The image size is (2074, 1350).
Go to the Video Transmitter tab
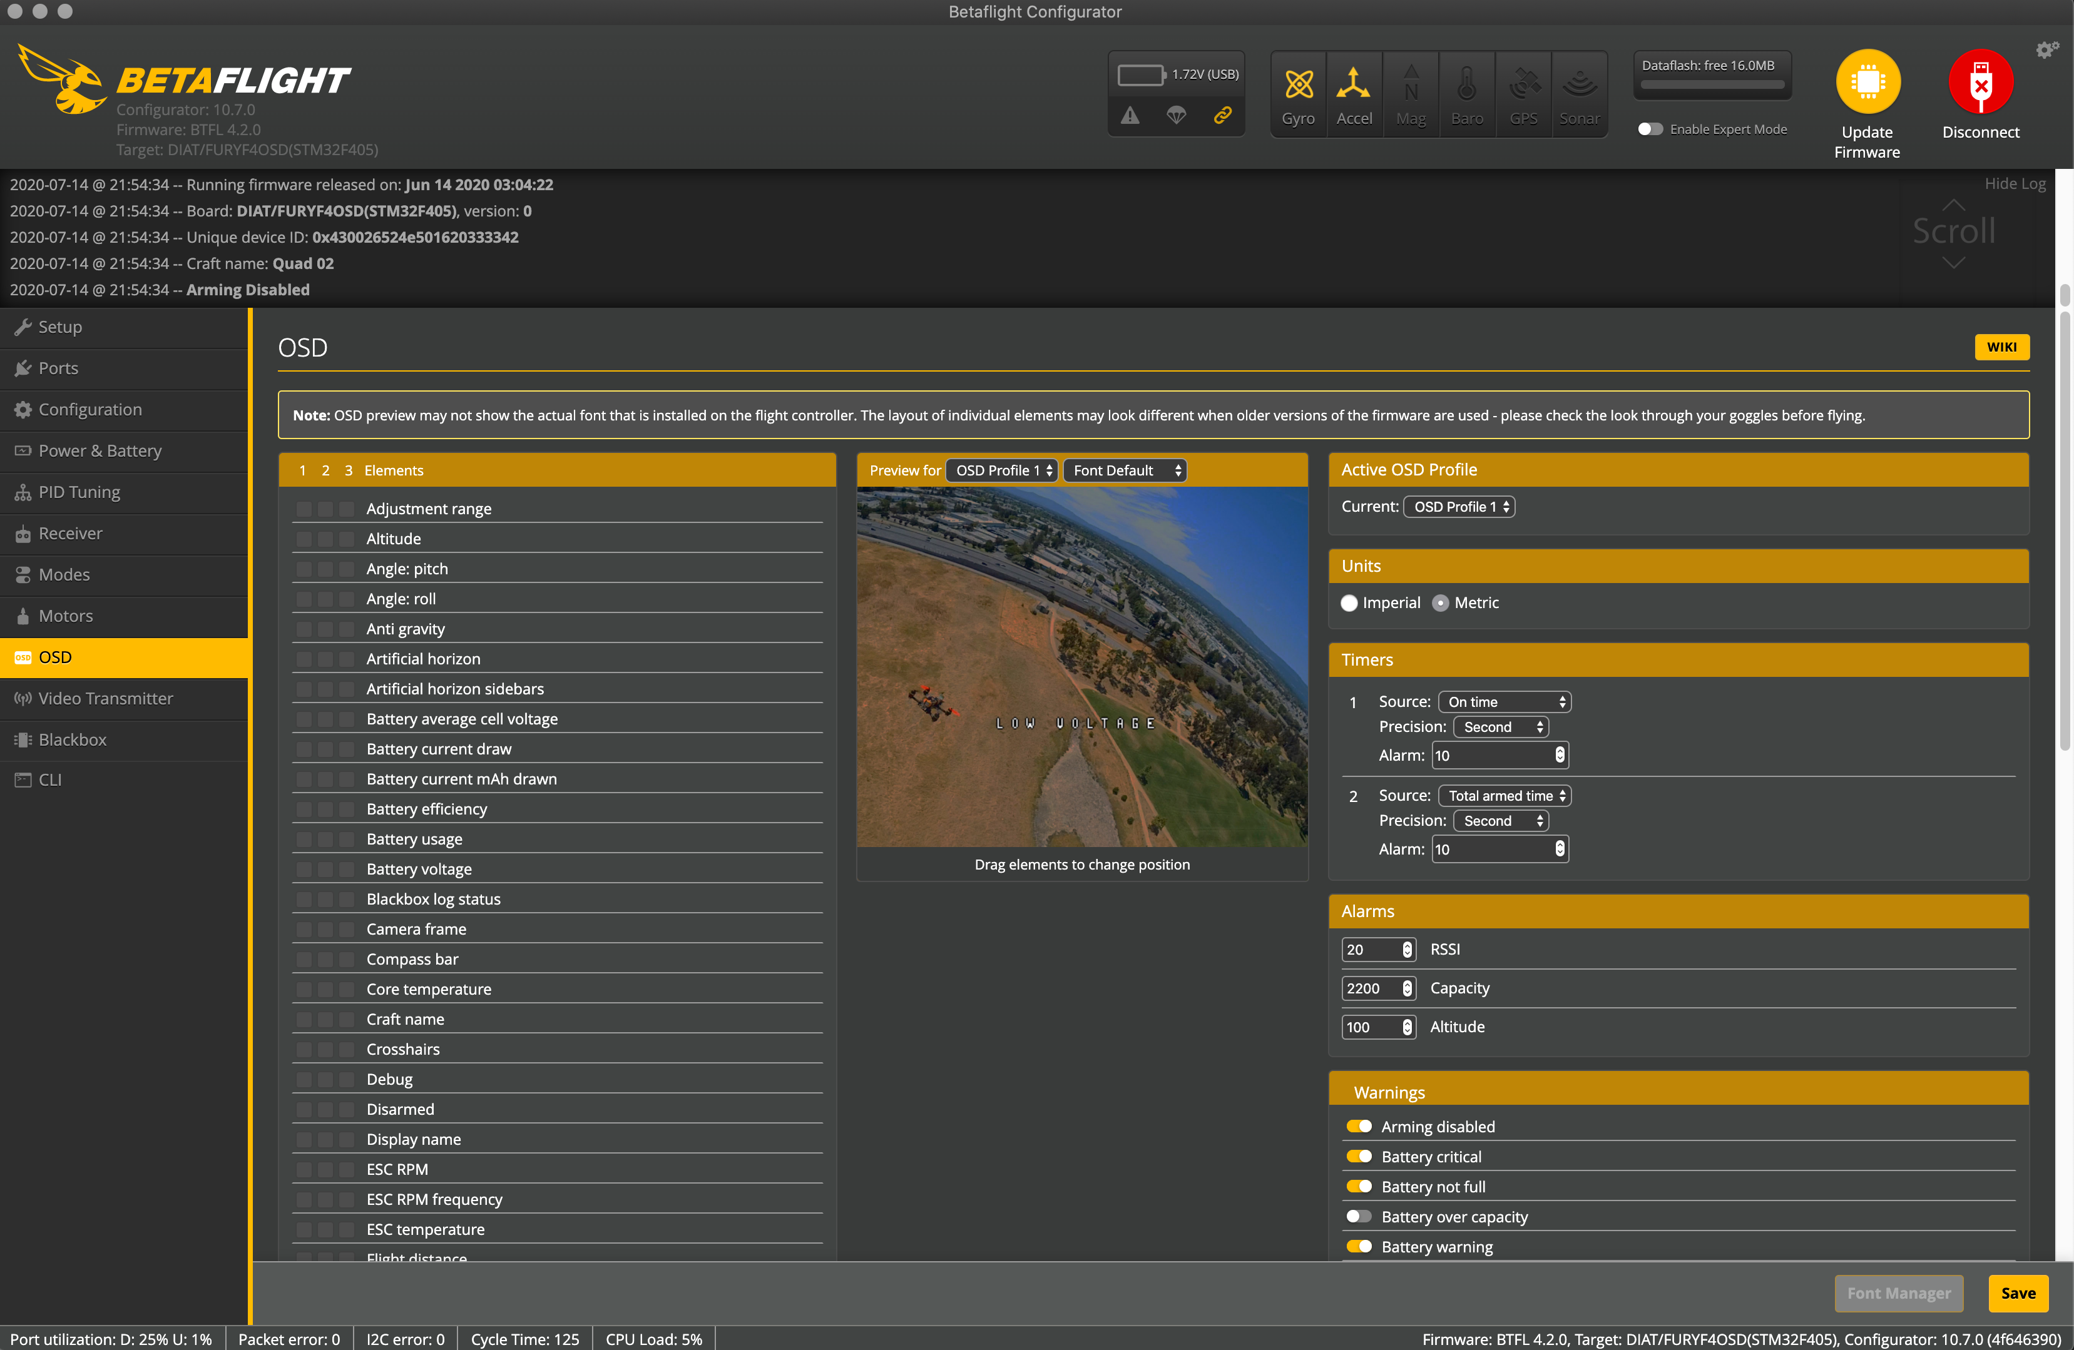(105, 699)
